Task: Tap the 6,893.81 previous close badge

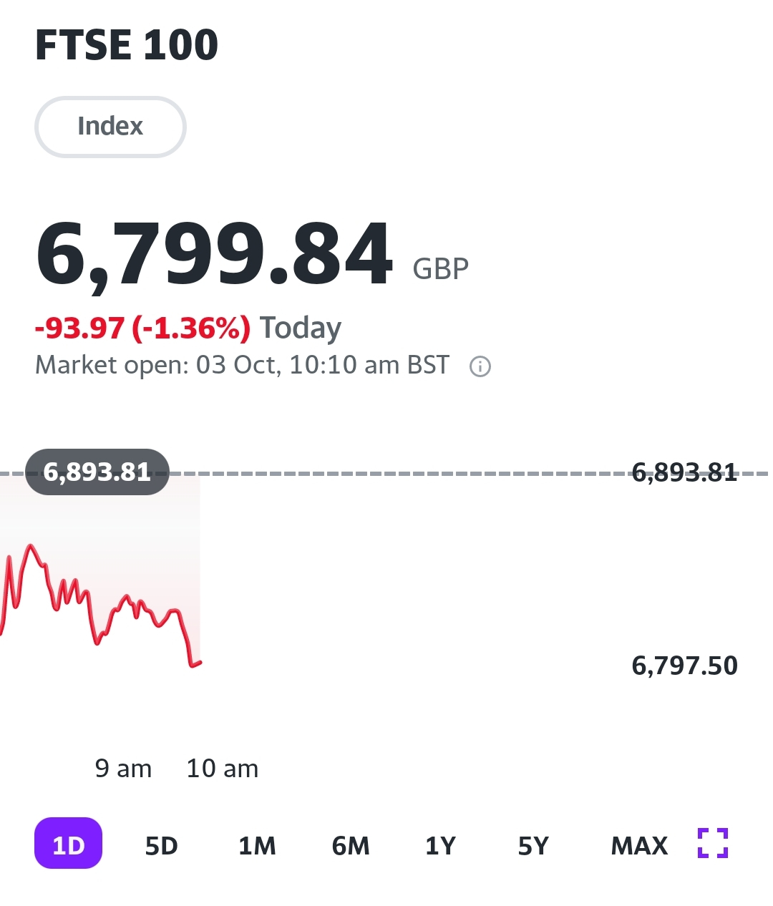Action: point(97,472)
